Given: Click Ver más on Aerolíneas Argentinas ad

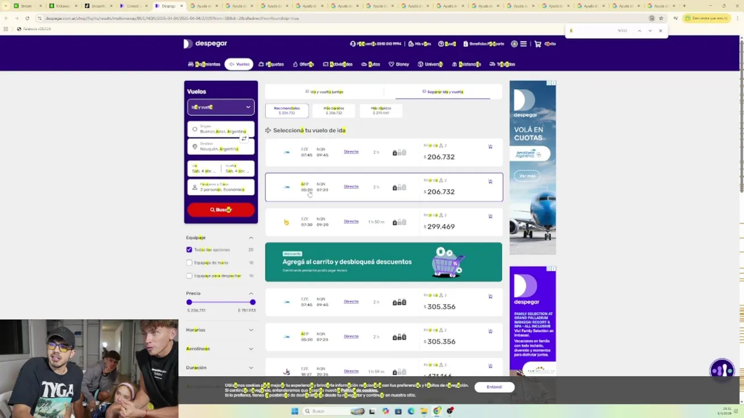Looking at the screenshot, I should (527, 176).
